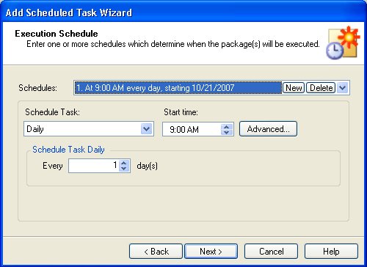Open the Schedule Task frequency dropdown arrow

[x=147, y=129]
